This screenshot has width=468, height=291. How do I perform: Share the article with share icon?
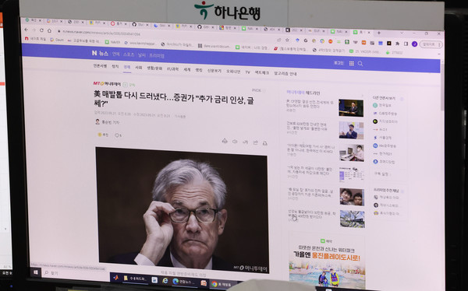point(256,142)
